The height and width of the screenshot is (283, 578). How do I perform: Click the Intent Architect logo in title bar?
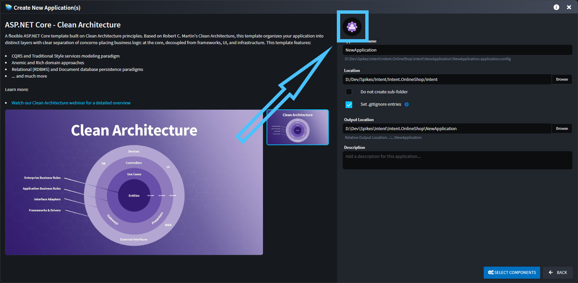(x=9, y=7)
